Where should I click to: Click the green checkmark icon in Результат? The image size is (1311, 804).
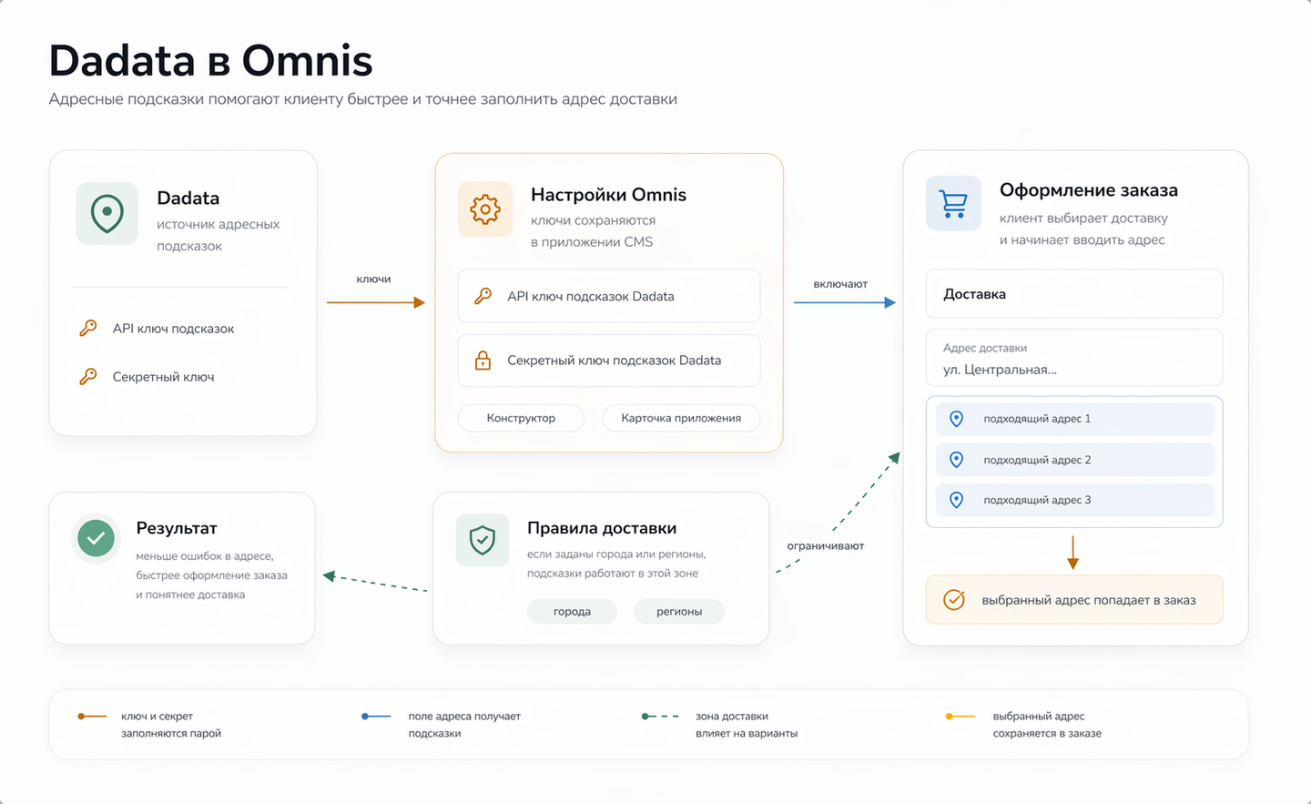[x=96, y=538]
